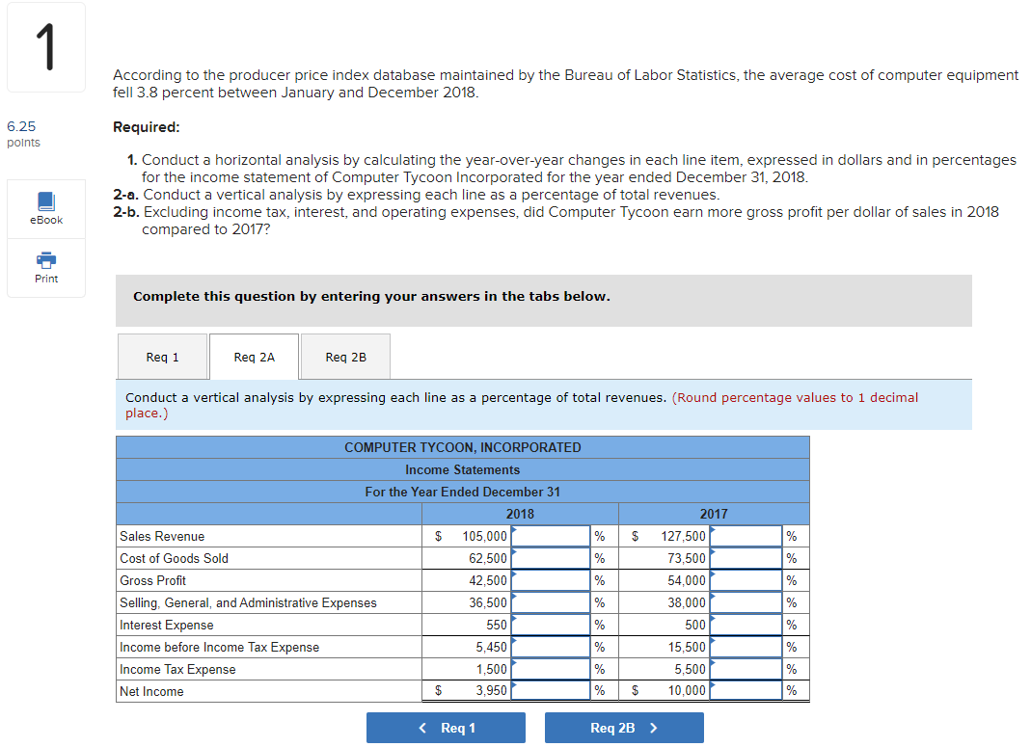Click the Print icon
1031x747 pixels.
pyautogui.click(x=45, y=268)
